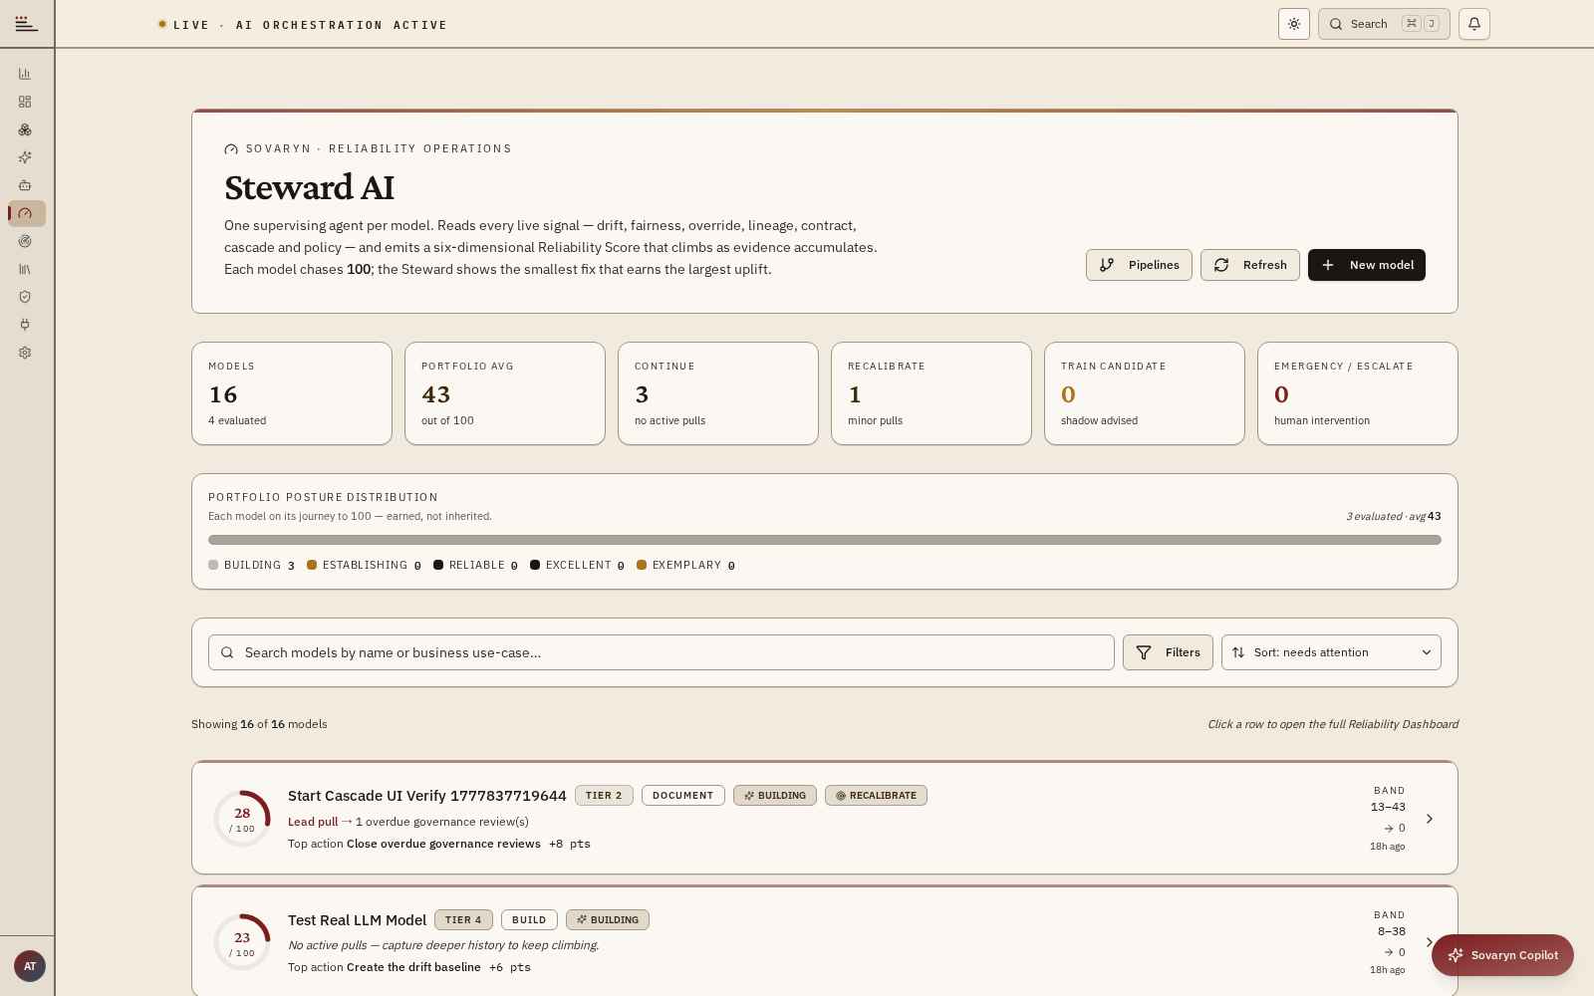Open the shield check sidebar icon
The image size is (1594, 996).
(25, 297)
